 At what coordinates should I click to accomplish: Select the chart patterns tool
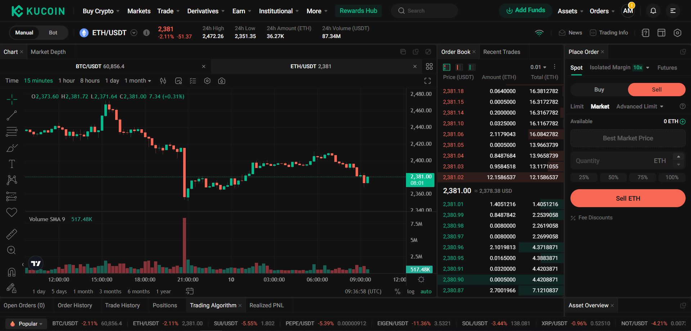(x=12, y=180)
